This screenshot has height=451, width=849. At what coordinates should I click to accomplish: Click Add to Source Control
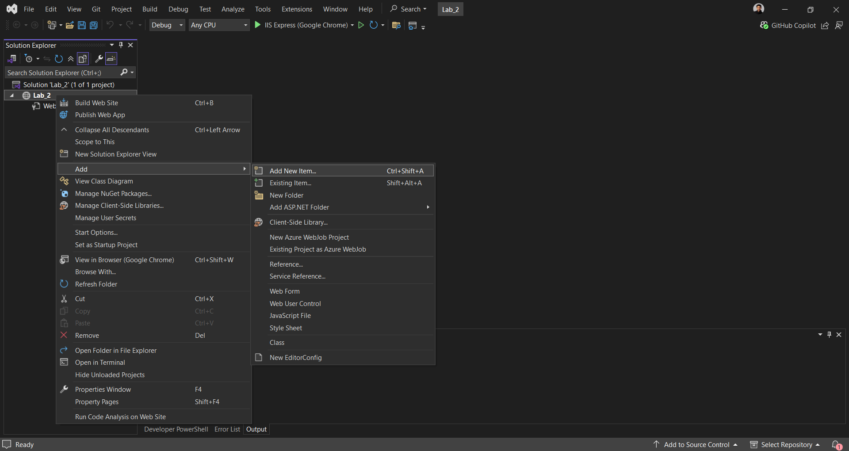click(x=696, y=444)
